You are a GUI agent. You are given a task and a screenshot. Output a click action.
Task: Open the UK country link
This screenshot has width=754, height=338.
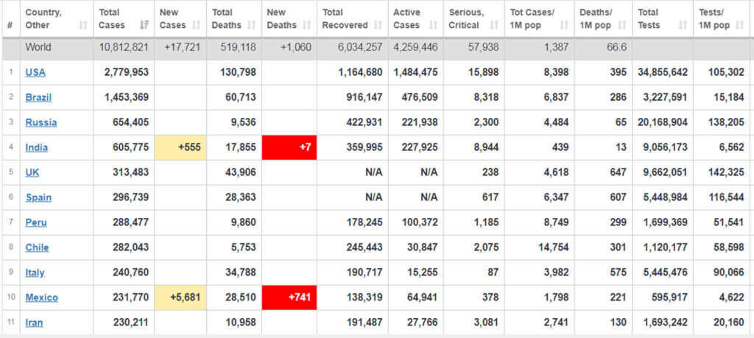coord(32,172)
